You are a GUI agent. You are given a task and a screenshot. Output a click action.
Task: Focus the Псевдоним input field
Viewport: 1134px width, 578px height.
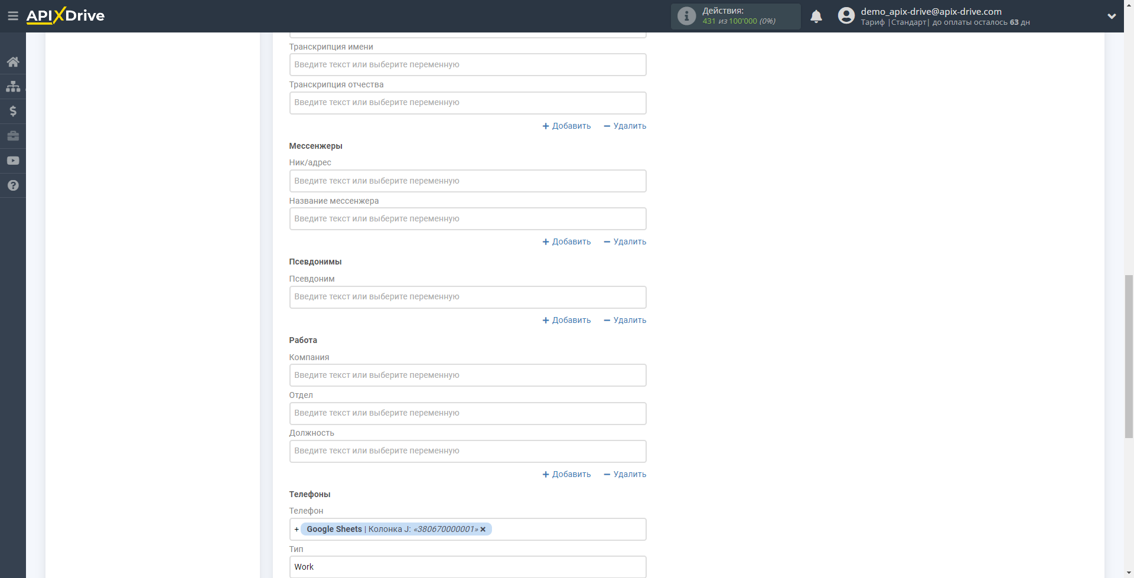click(468, 297)
